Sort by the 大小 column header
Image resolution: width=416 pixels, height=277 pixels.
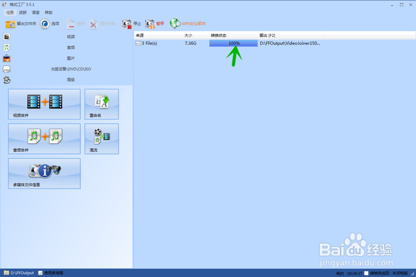(x=196, y=35)
